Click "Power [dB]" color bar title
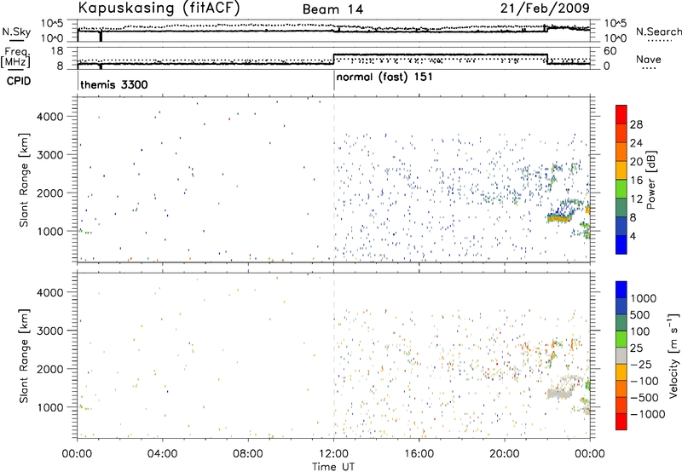Viewport: 682px width, 472px height. point(650,180)
